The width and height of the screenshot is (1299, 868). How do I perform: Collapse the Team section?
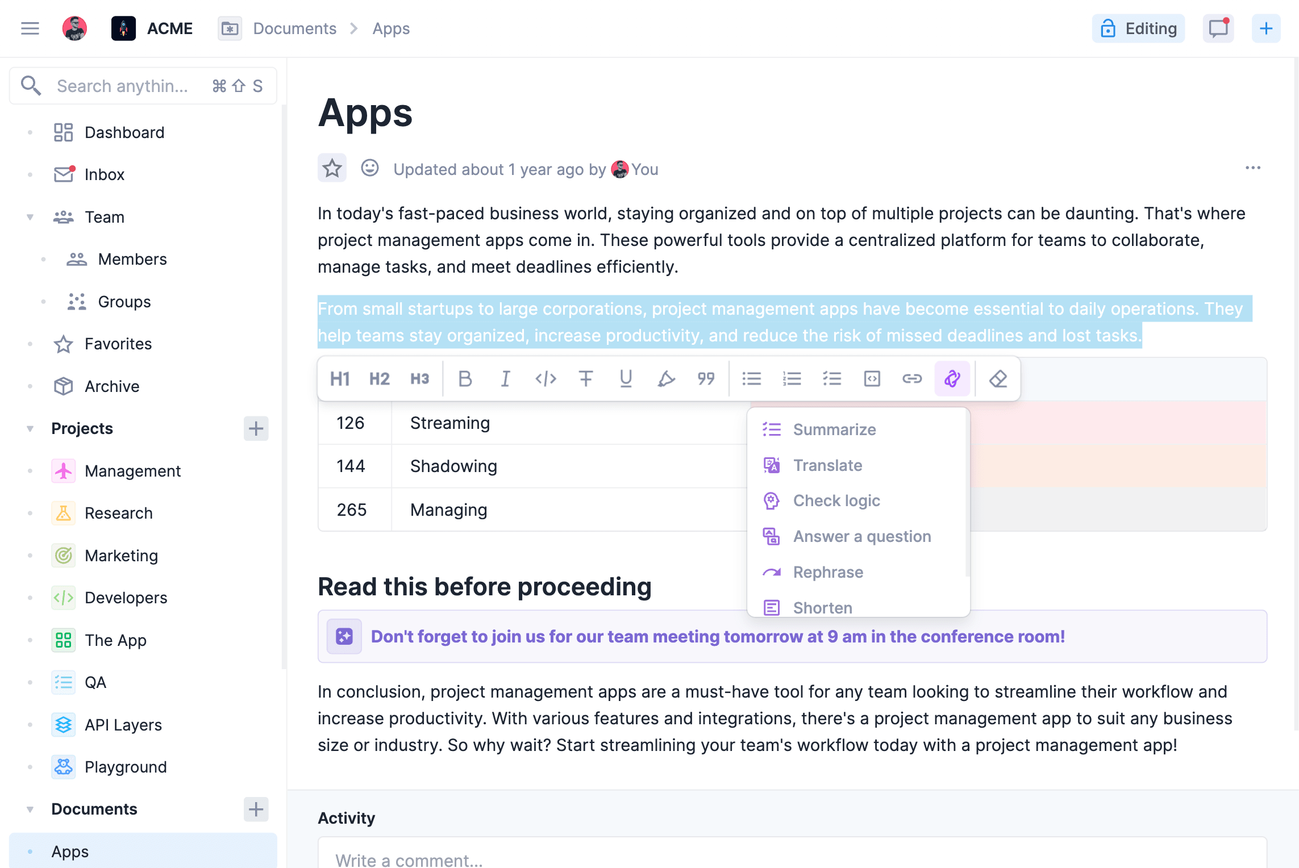30,216
